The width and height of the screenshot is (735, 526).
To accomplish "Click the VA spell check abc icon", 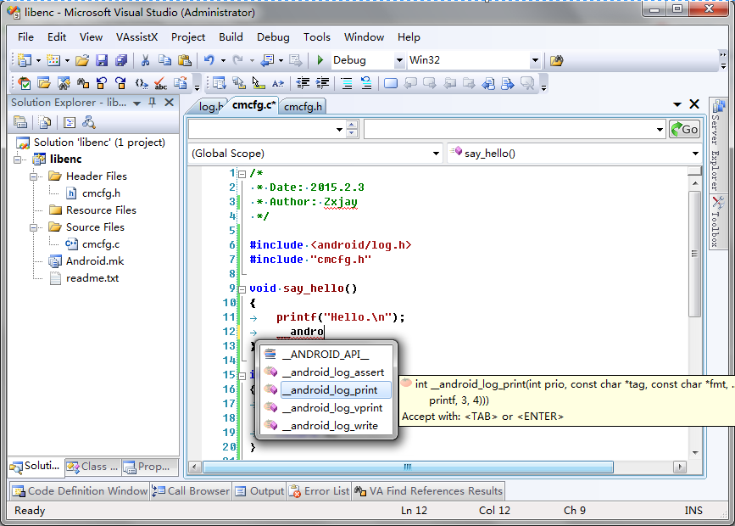I will [160, 83].
